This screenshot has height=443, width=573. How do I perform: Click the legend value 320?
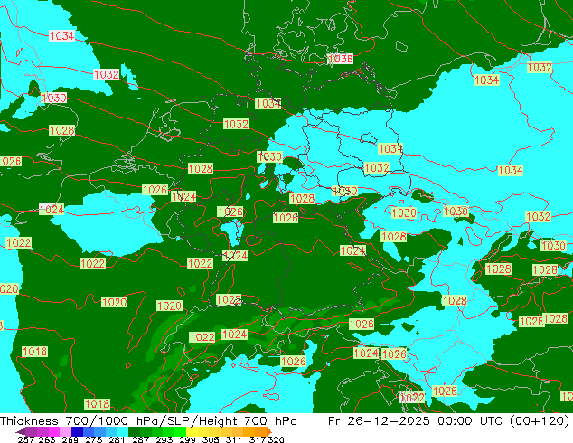click(276, 439)
